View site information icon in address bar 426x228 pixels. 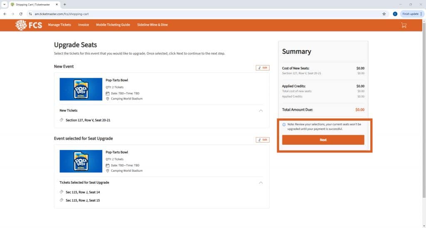click(x=30, y=14)
